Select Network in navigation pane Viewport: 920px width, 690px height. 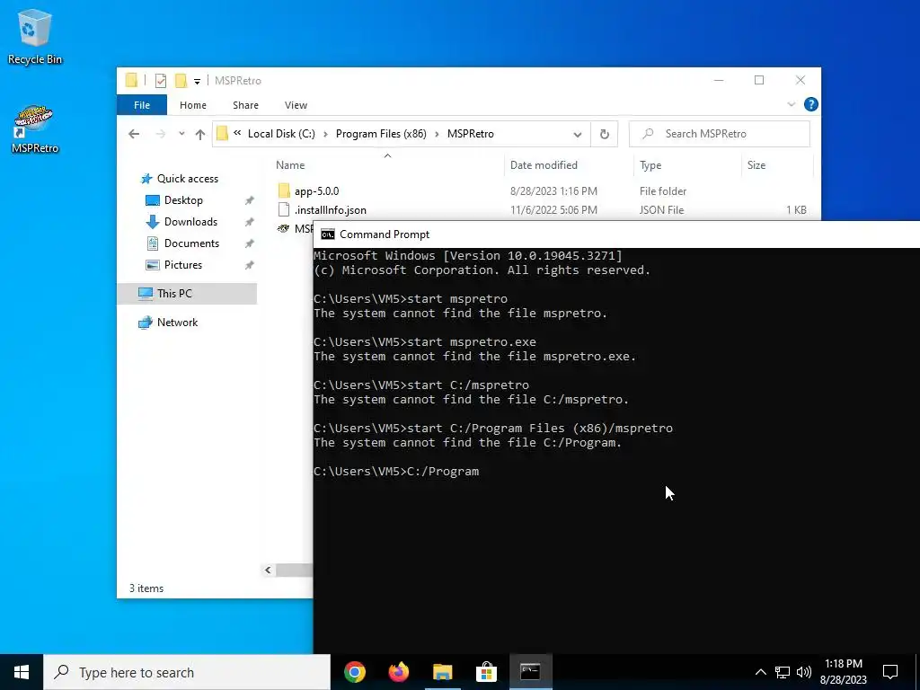pyautogui.click(x=177, y=323)
